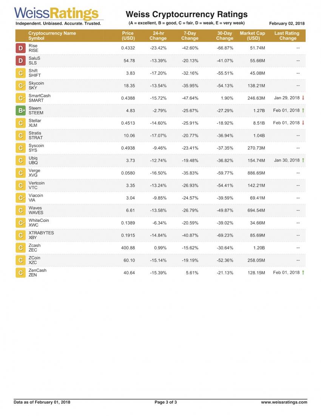Click the C rating badge for Zcash
The height and width of the screenshot is (416, 321).
[20, 248]
